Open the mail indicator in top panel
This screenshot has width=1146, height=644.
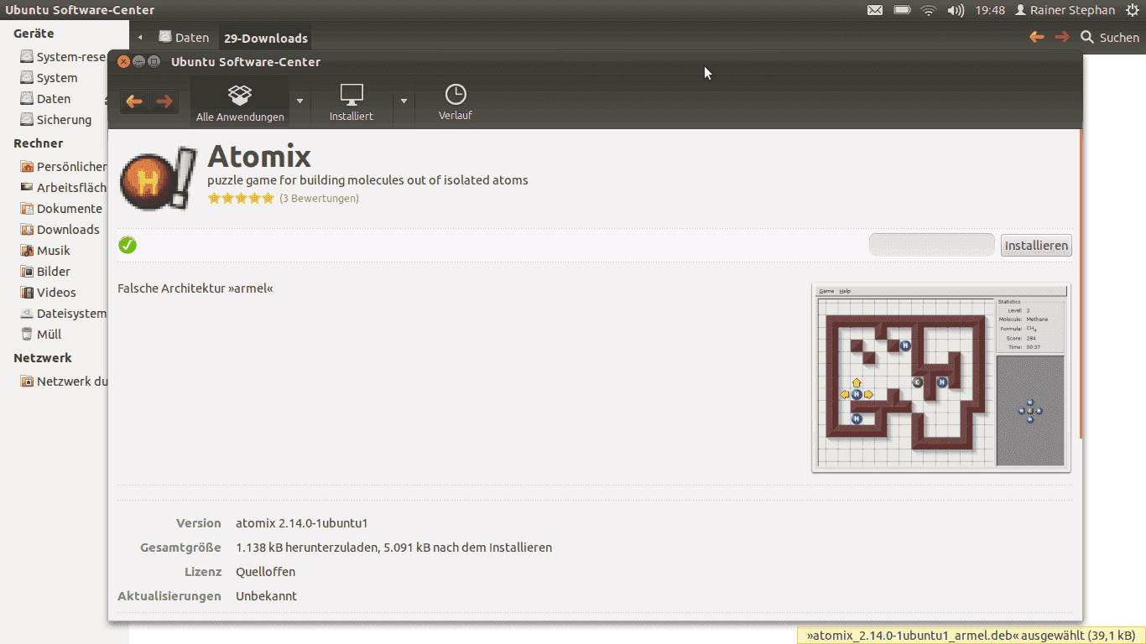tap(874, 10)
